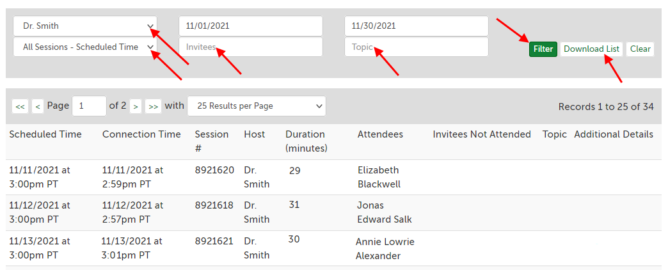The width and height of the screenshot is (668, 270).
Task: Click the Scheduled Time column header
Action: pyautogui.click(x=45, y=134)
